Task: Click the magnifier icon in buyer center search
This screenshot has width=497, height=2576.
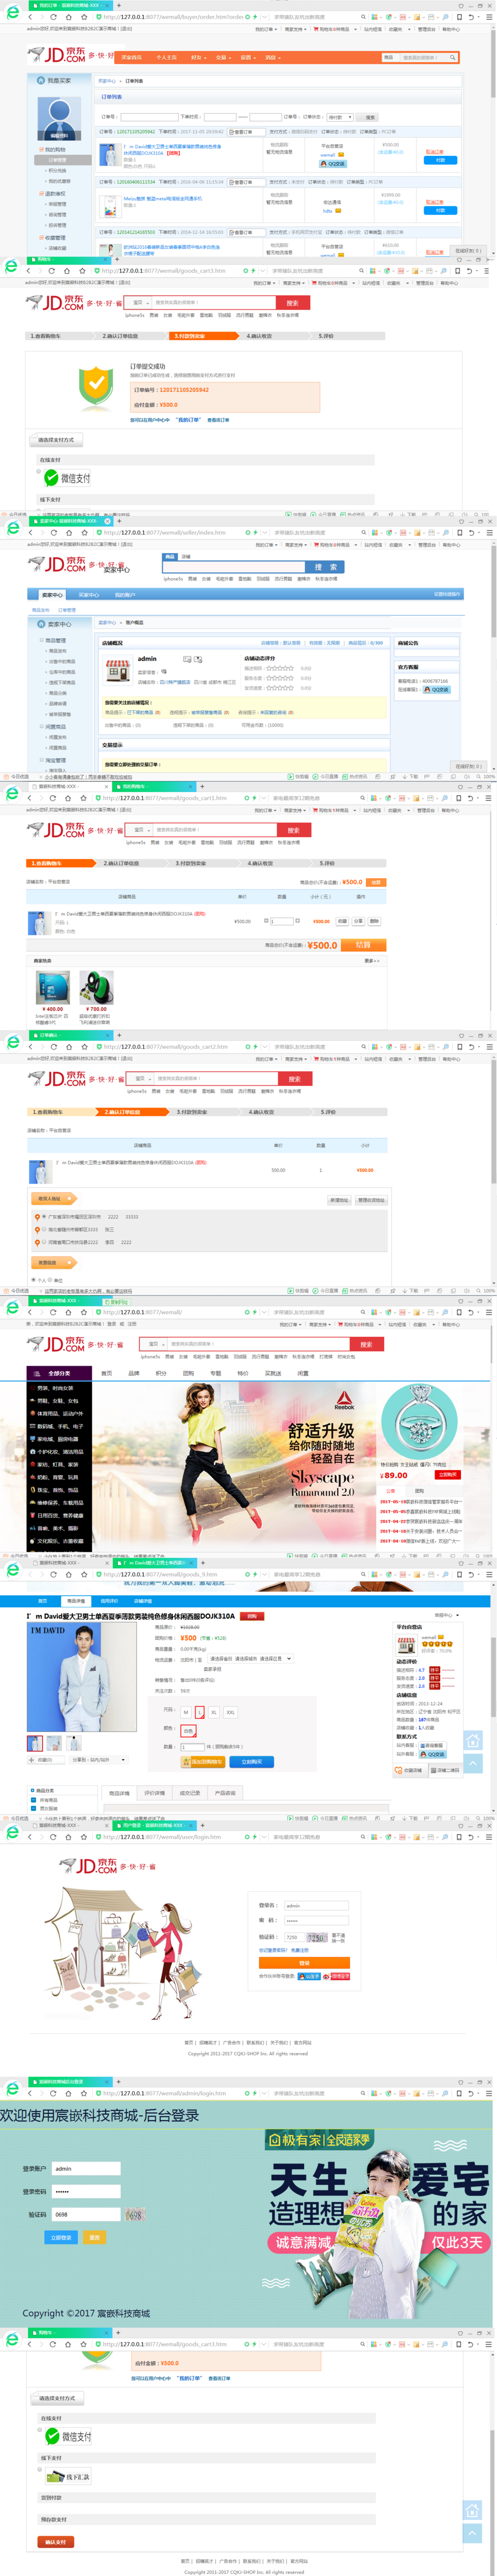Action: pyautogui.click(x=452, y=57)
